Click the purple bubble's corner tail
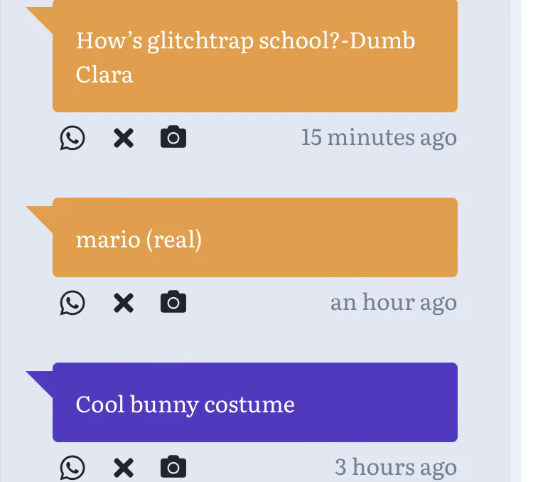This screenshot has height=482, width=533. click(x=41, y=379)
